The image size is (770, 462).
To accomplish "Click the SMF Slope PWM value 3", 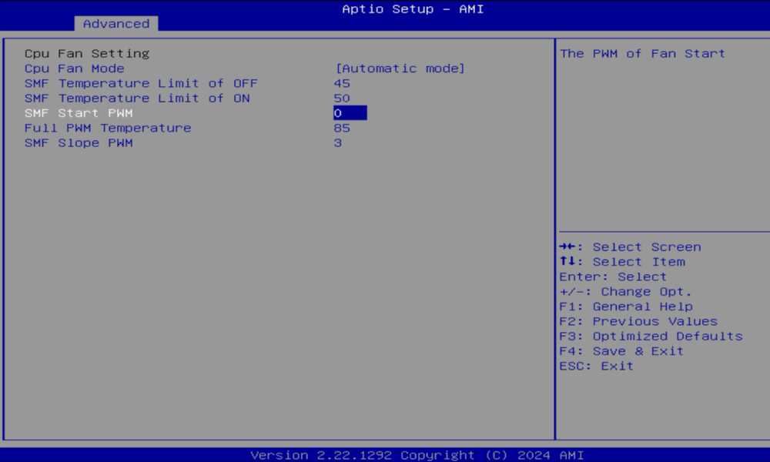I will pyautogui.click(x=338, y=142).
